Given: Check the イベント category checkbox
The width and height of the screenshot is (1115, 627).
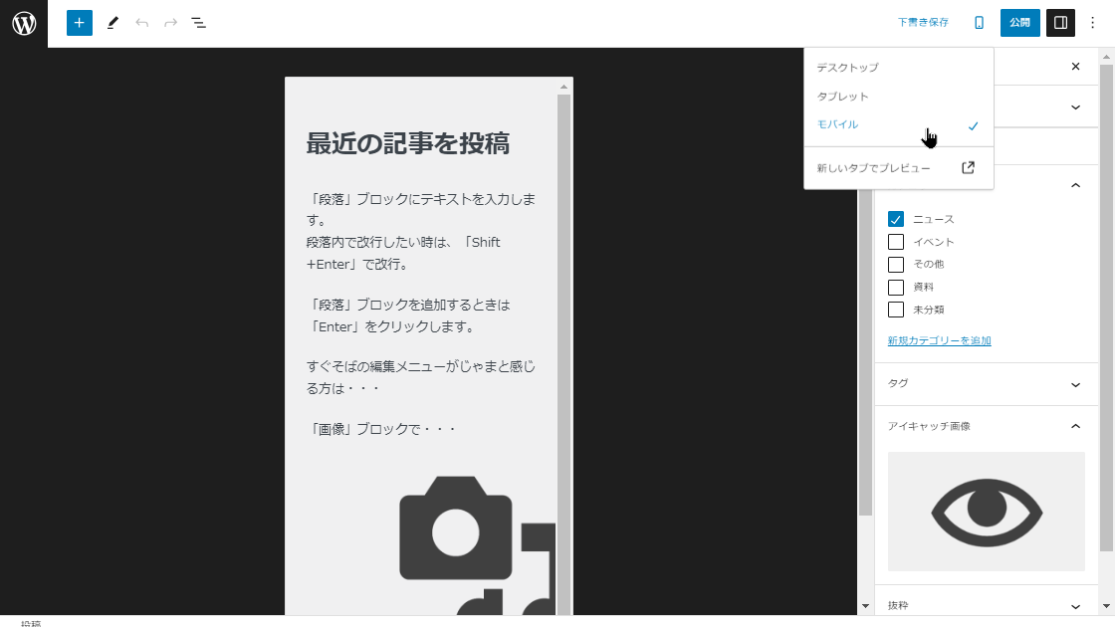Looking at the screenshot, I should click(x=896, y=242).
